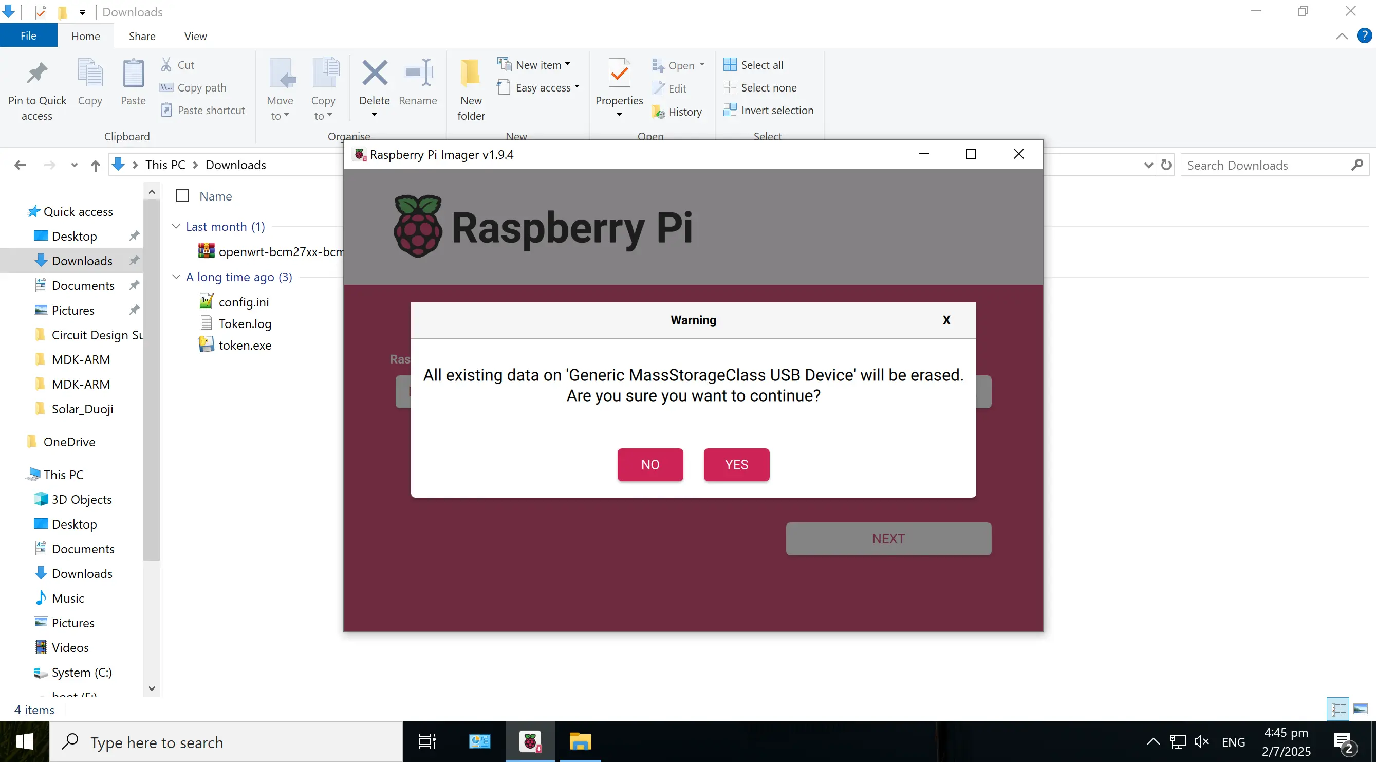Open Solar_Duoji folder in navigation pane

point(73,409)
